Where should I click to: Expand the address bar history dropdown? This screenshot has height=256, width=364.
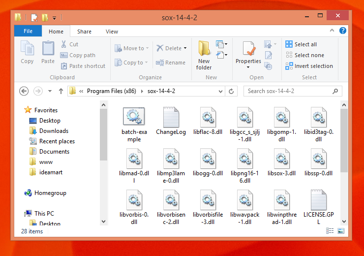point(220,91)
